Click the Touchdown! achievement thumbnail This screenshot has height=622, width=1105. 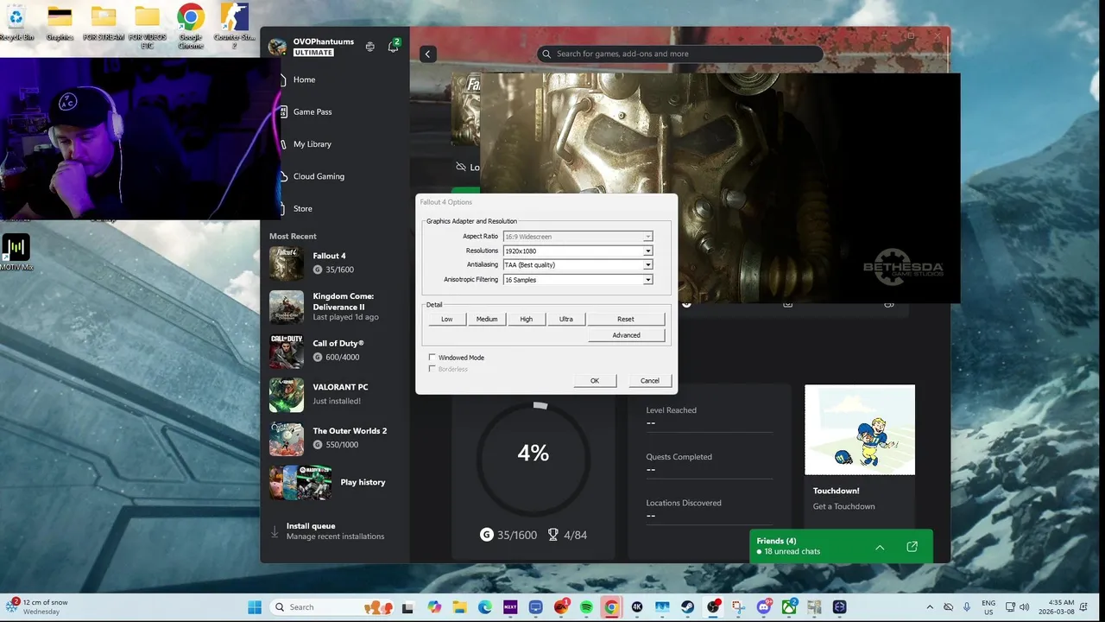(860, 430)
